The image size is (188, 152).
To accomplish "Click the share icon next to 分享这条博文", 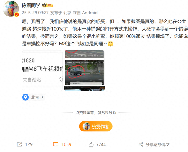I will (x=141, y=145).
